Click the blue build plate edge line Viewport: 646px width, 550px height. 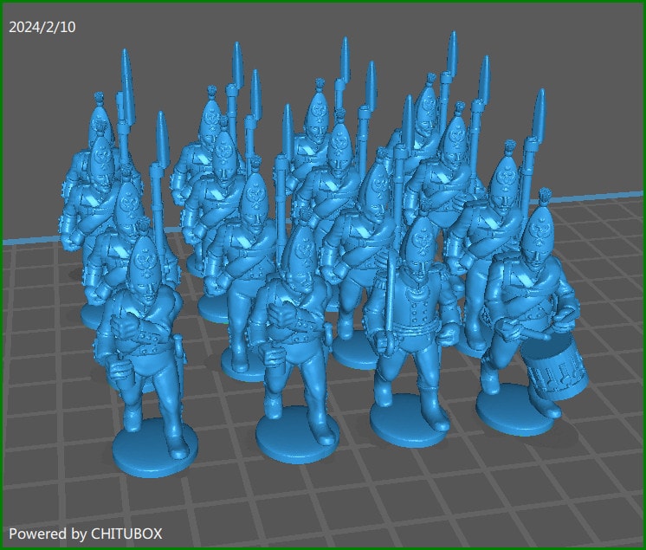[26, 240]
